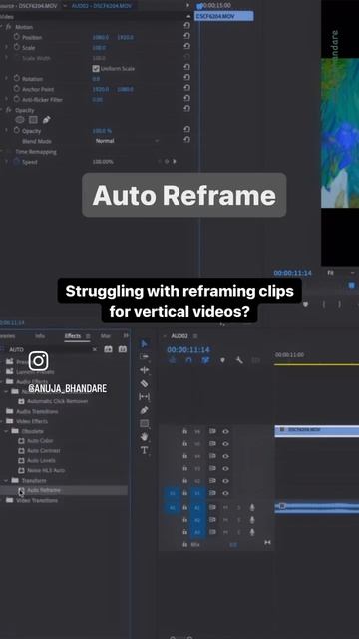Screen dimensions: 359x639
Task: Hide track V1 with eye icon
Action: 226,493
